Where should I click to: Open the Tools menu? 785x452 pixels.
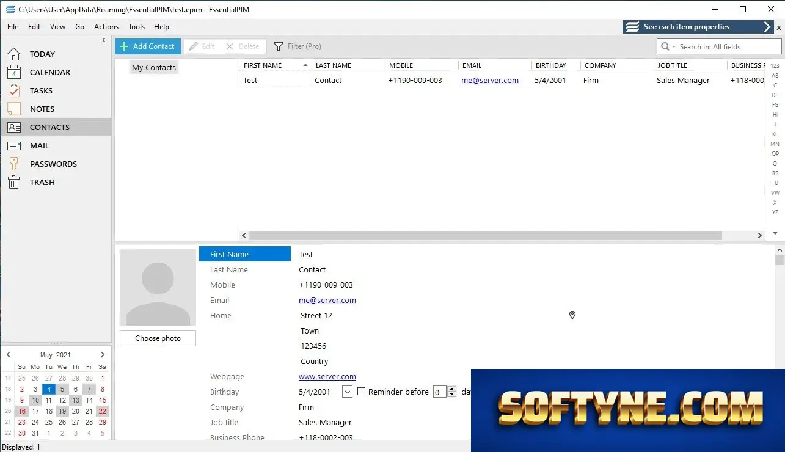[x=136, y=27]
